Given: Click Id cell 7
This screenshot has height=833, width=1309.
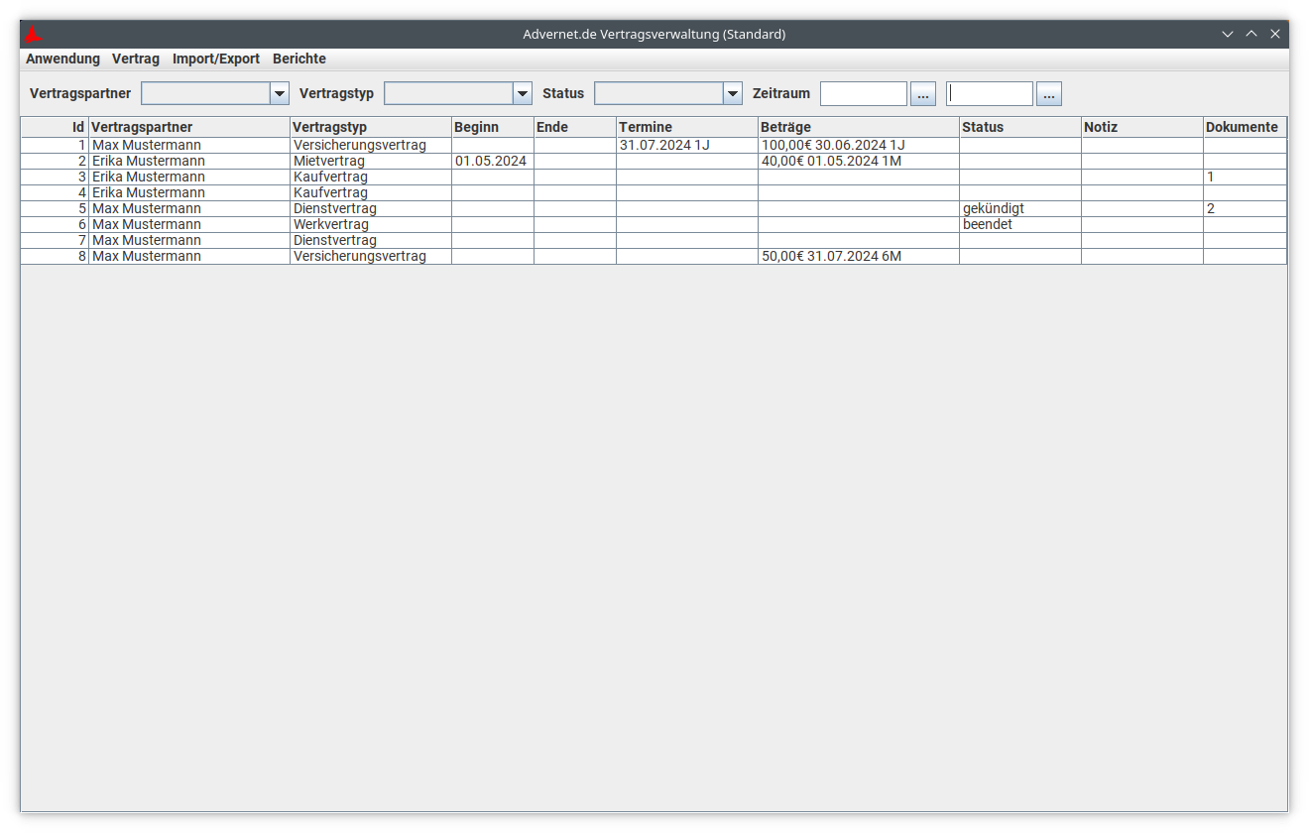Looking at the screenshot, I should click(x=55, y=240).
